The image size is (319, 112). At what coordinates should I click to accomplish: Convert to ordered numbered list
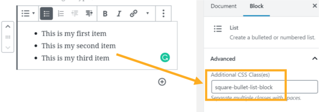pos(61,14)
